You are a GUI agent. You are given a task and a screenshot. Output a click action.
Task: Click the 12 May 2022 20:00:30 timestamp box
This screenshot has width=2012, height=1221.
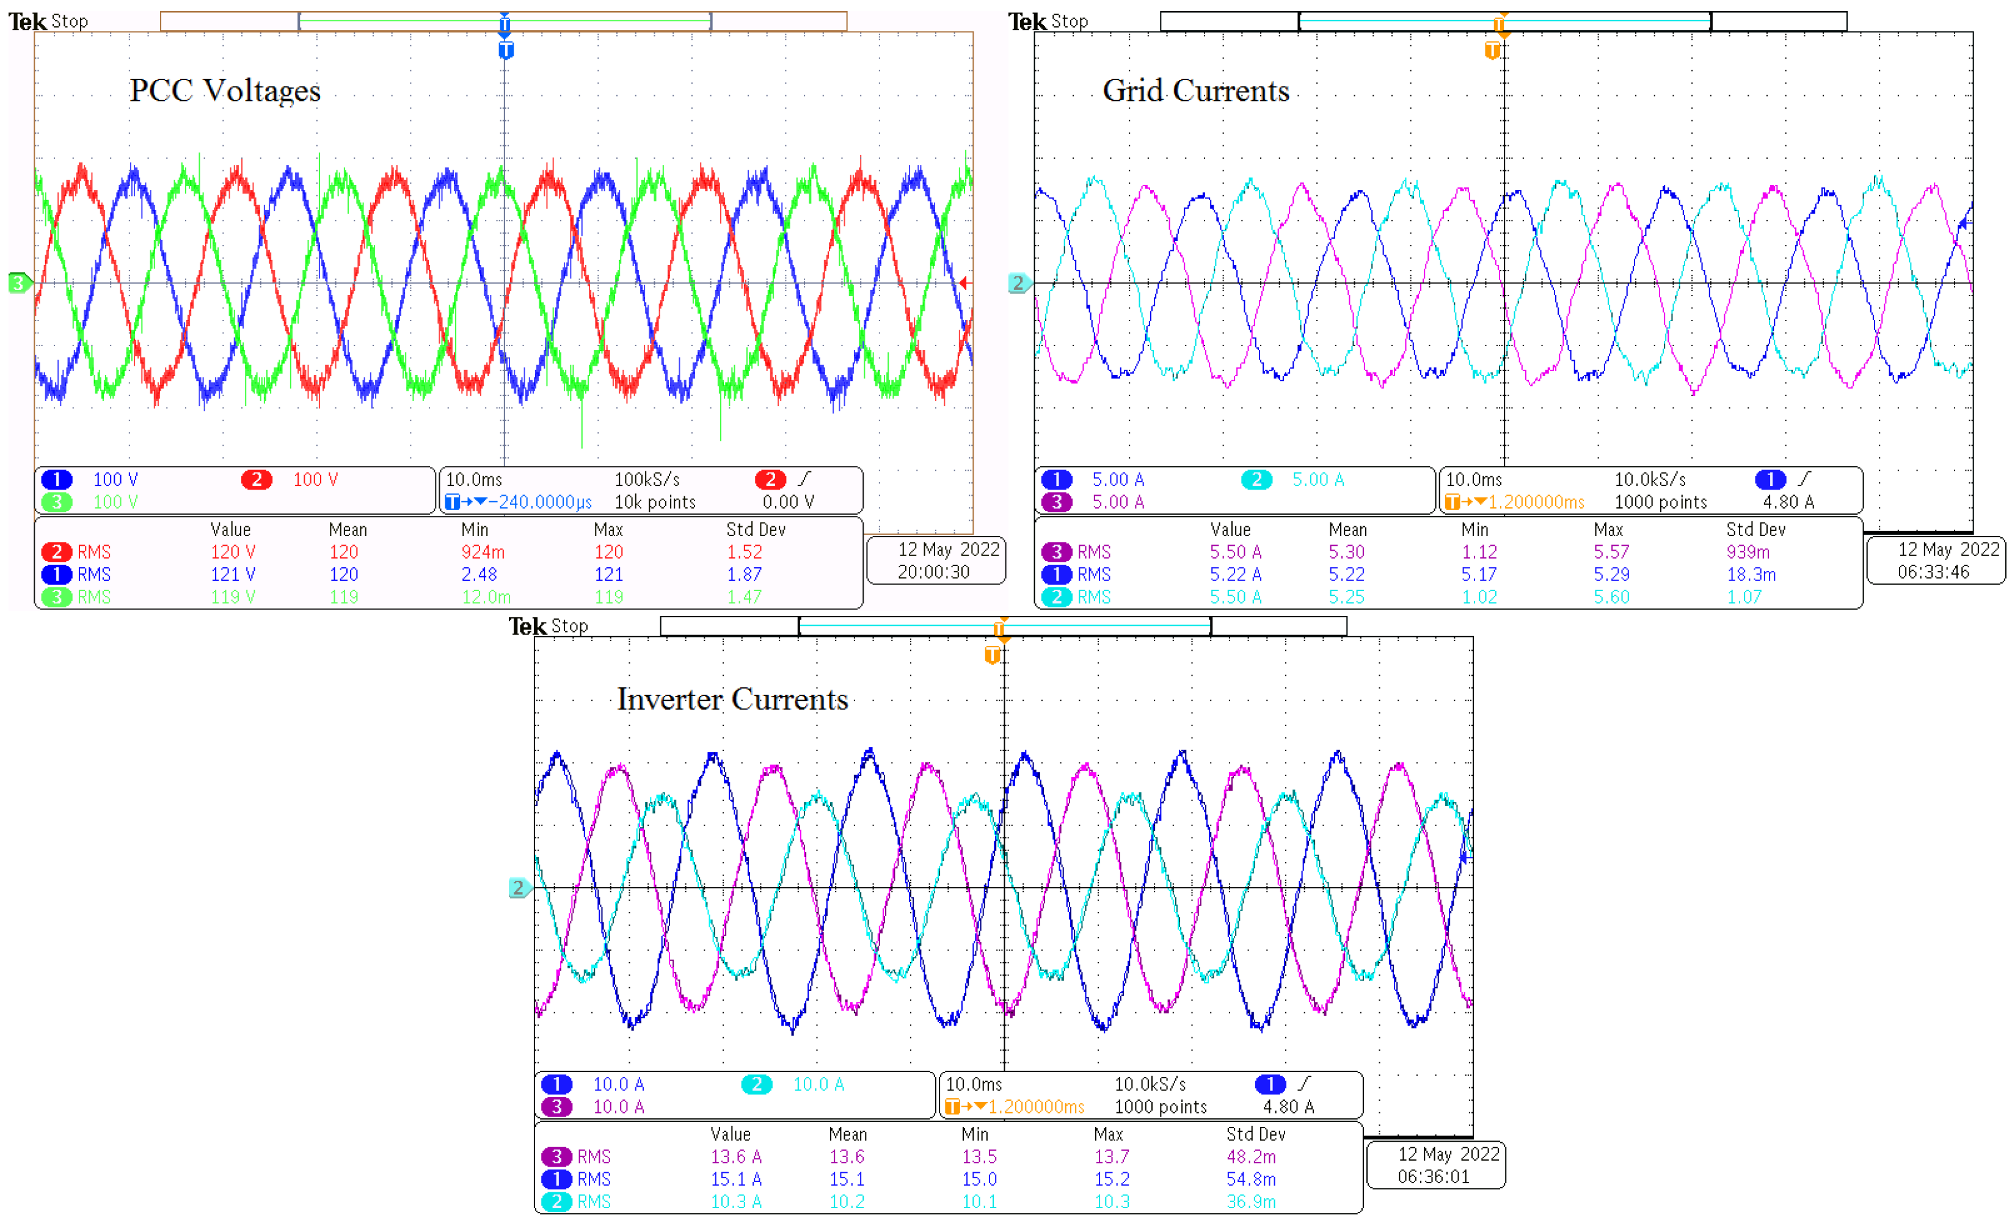[936, 560]
